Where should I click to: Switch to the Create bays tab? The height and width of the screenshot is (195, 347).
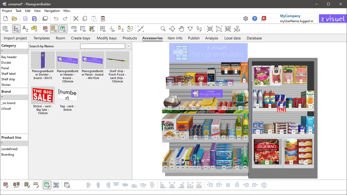pyautogui.click(x=81, y=38)
